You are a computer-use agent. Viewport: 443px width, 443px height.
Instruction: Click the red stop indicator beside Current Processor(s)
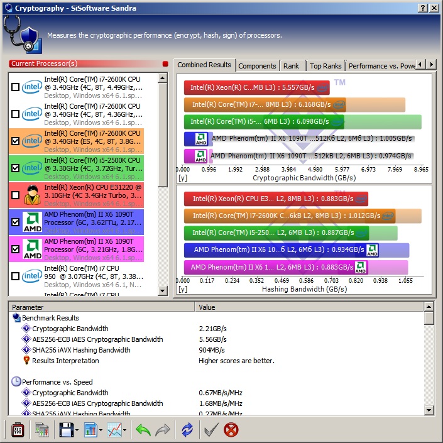tap(165, 64)
